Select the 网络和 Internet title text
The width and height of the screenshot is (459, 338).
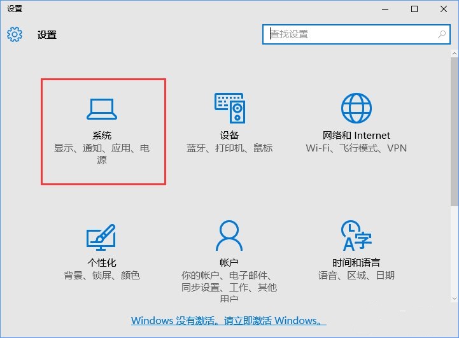click(357, 136)
